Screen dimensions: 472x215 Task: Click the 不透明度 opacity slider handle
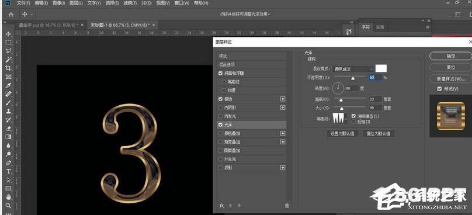(x=353, y=78)
